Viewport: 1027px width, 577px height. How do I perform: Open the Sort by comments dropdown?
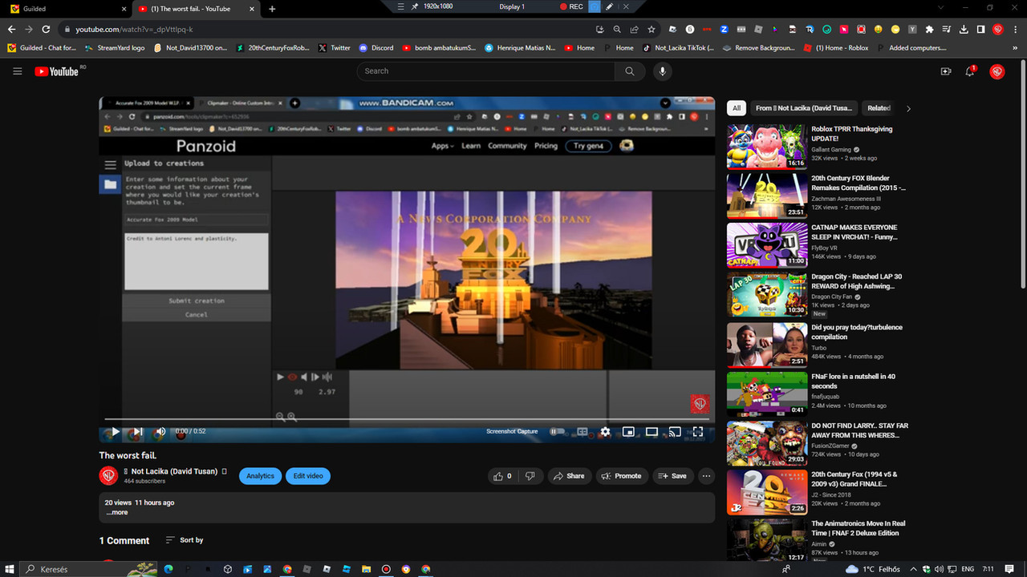click(185, 540)
